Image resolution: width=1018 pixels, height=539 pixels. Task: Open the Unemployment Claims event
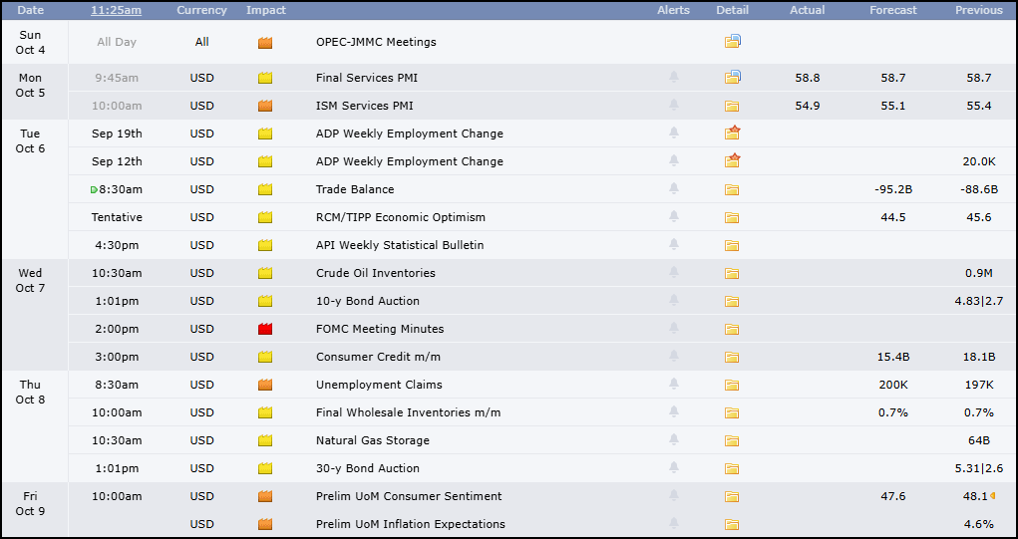(x=379, y=385)
